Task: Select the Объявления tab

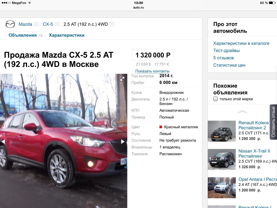Action: click(x=26, y=35)
